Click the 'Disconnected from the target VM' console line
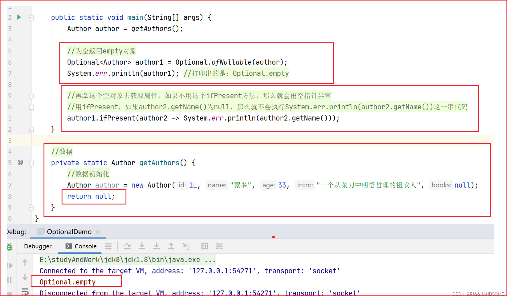Viewport: 508px width, 298px height. 200,293
